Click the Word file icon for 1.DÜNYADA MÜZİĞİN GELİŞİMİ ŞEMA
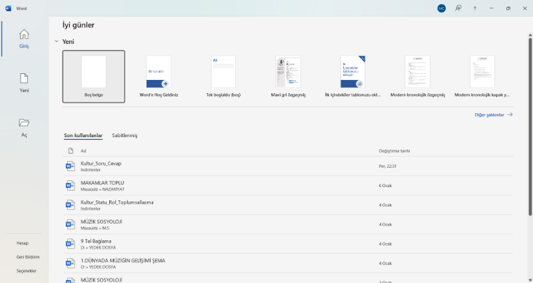The image size is (533, 283). pos(70,263)
